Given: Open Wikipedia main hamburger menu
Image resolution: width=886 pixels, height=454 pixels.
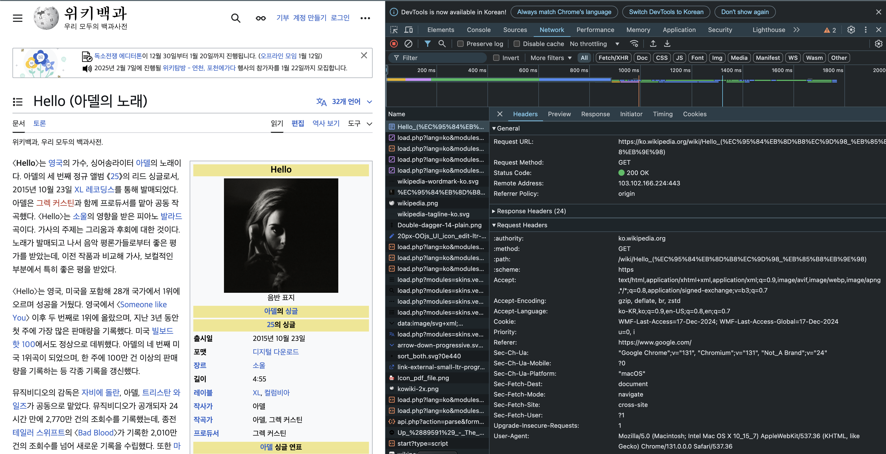Looking at the screenshot, I should tap(18, 18).
